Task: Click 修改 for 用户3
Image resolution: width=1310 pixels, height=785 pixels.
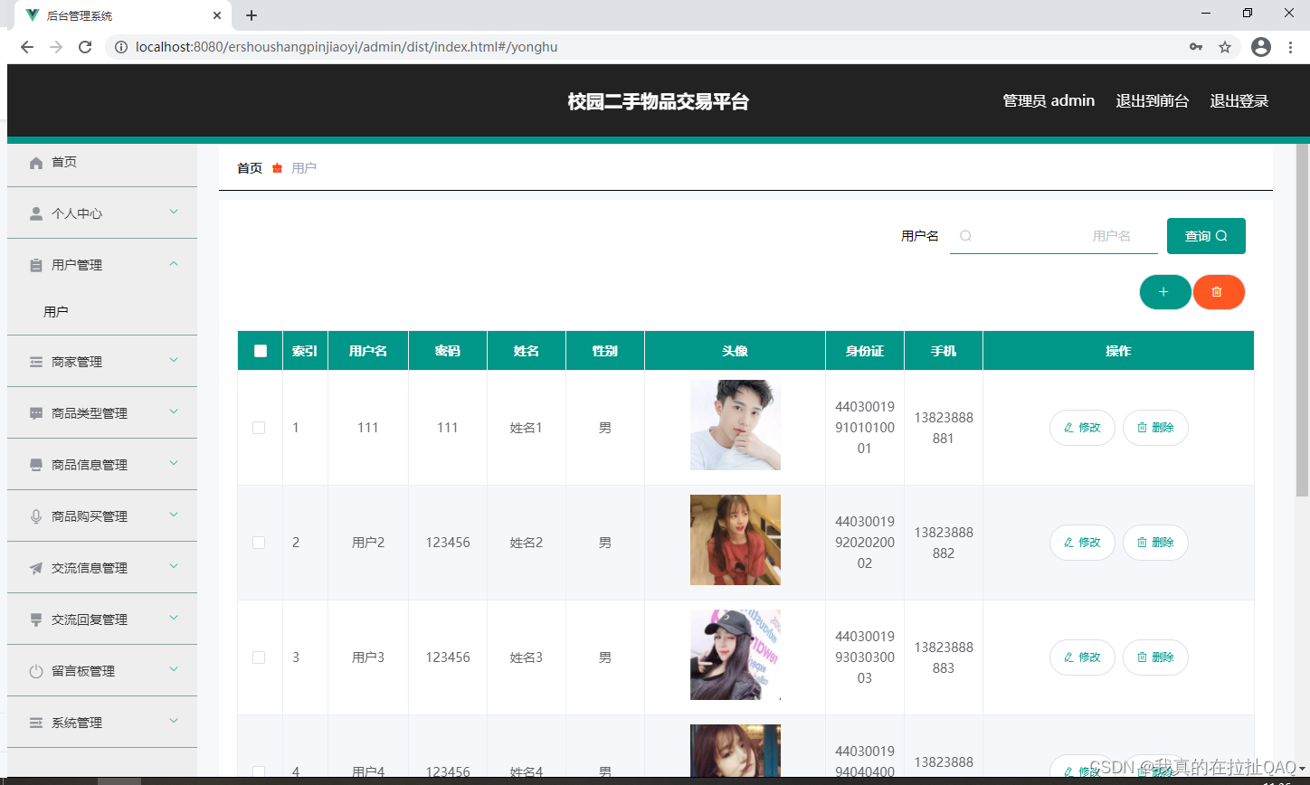Action: [x=1082, y=657]
